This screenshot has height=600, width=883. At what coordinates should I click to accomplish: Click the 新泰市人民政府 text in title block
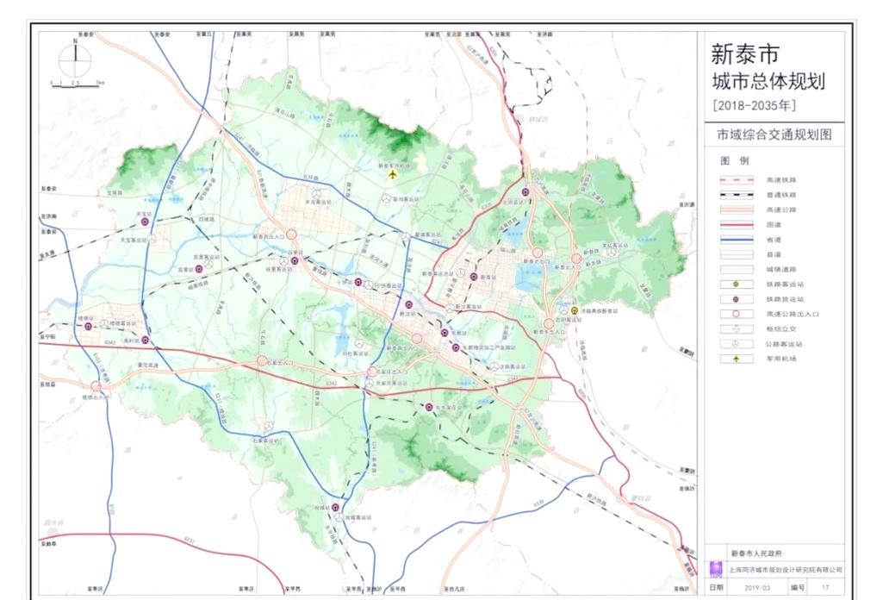[756, 553]
